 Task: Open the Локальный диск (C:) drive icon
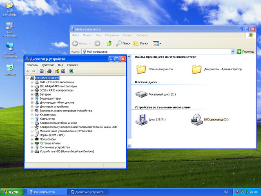click(x=142, y=94)
